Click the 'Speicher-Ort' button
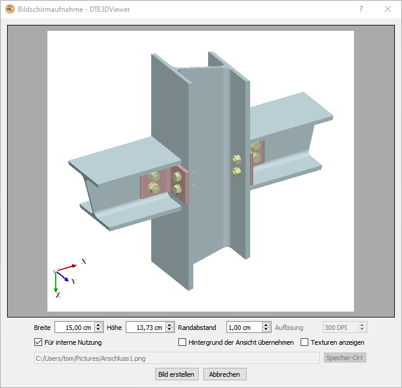The height and width of the screenshot is (388, 402). pos(345,358)
